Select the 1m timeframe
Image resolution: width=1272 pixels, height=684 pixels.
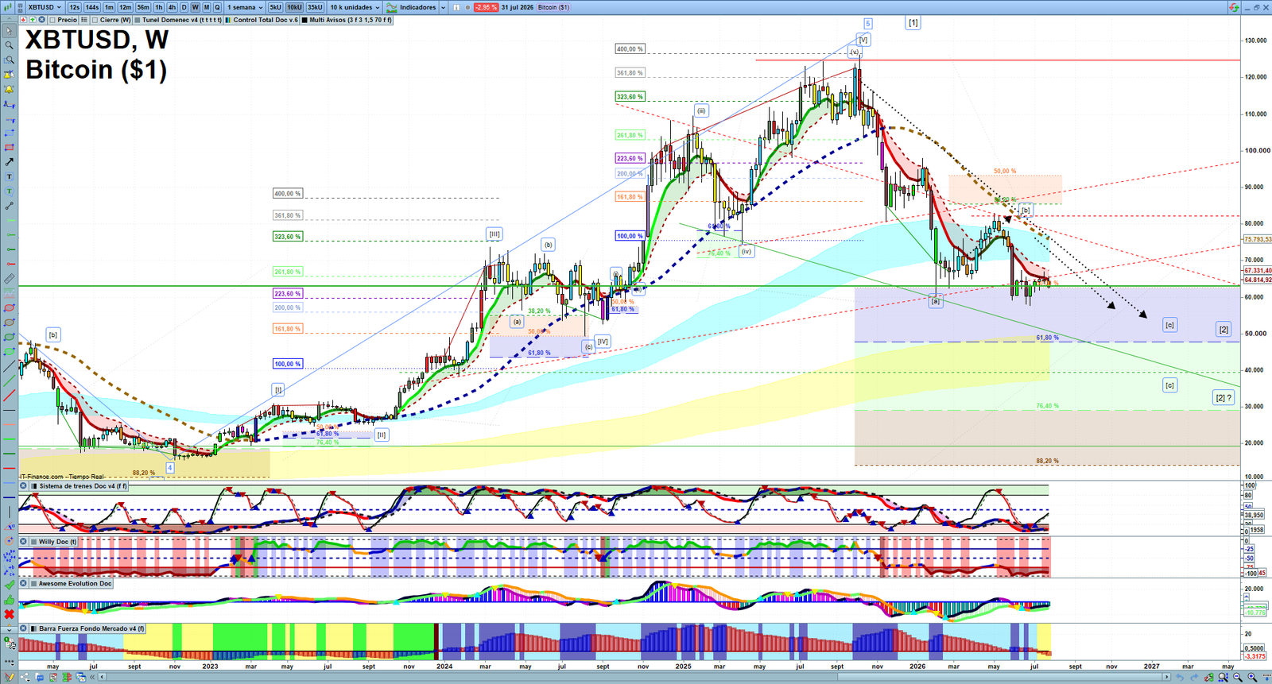coord(109,7)
